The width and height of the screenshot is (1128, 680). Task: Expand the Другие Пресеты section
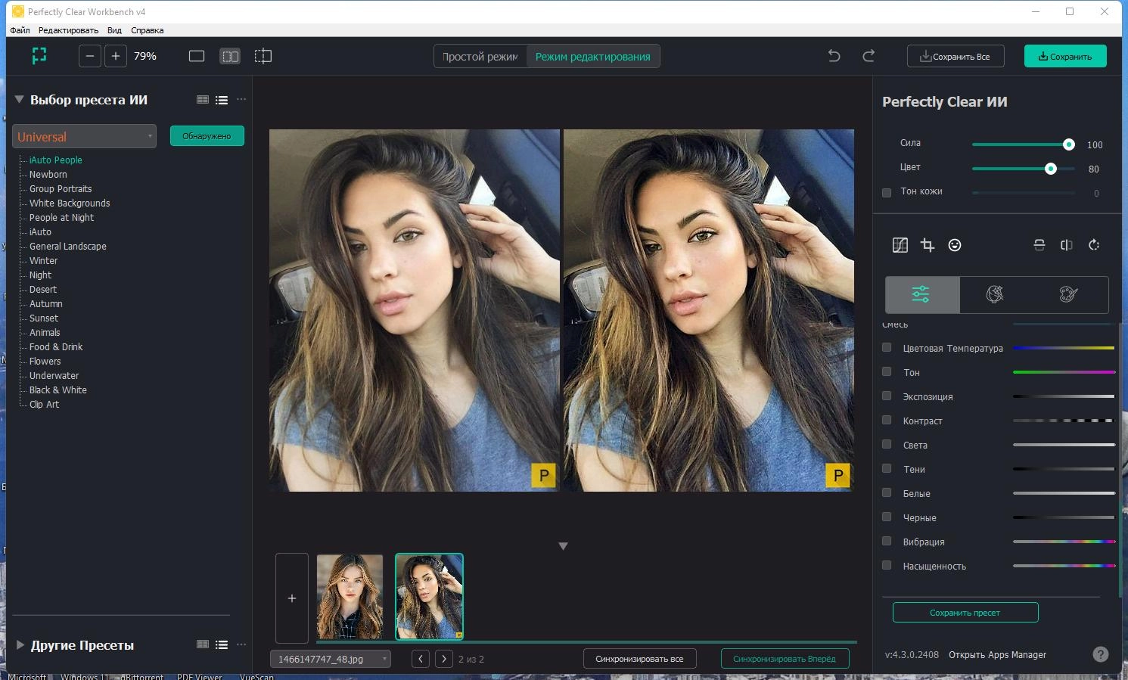[x=20, y=645]
